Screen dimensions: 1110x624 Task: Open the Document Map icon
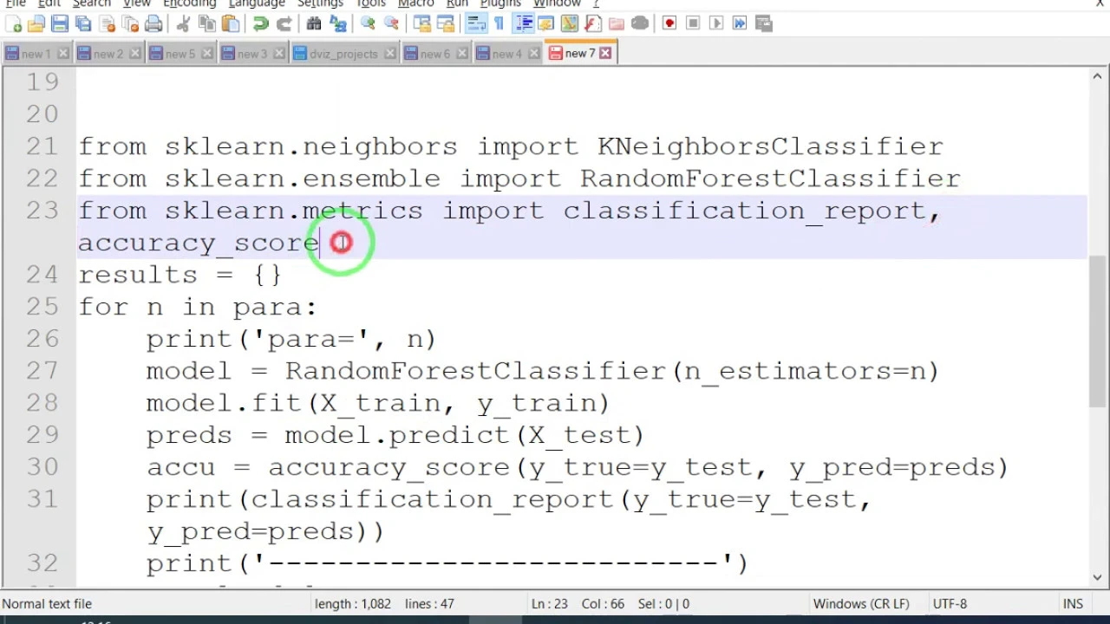[x=570, y=23]
